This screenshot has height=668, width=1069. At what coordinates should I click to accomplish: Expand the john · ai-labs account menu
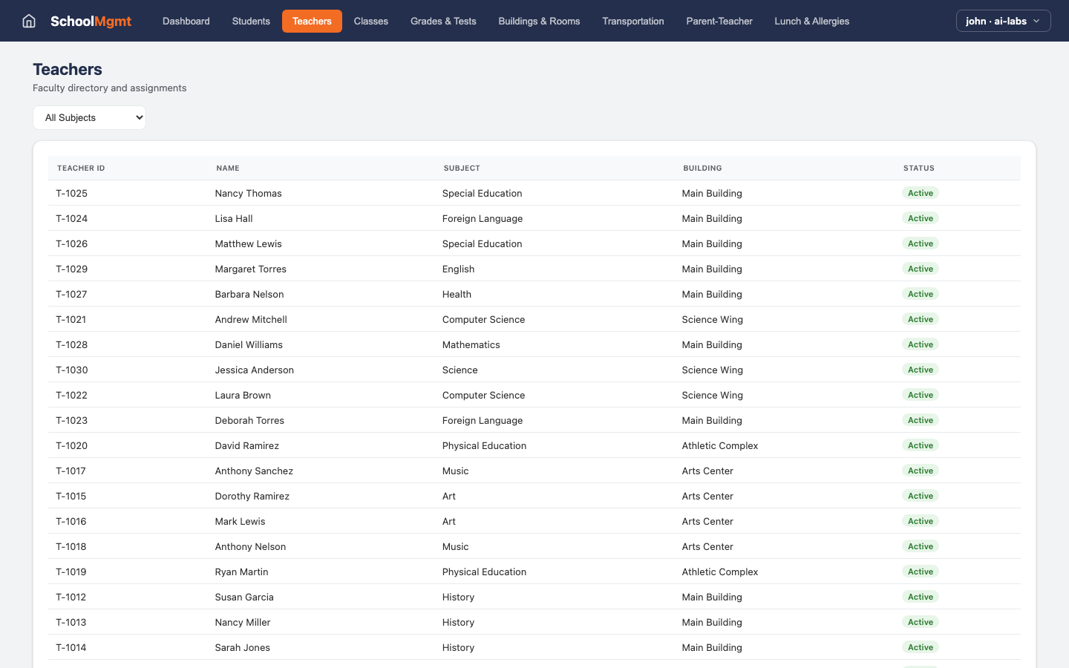click(x=1003, y=21)
